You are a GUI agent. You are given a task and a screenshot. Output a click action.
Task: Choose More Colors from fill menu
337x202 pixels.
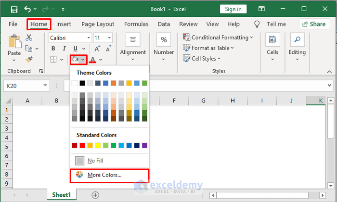pyautogui.click(x=104, y=175)
